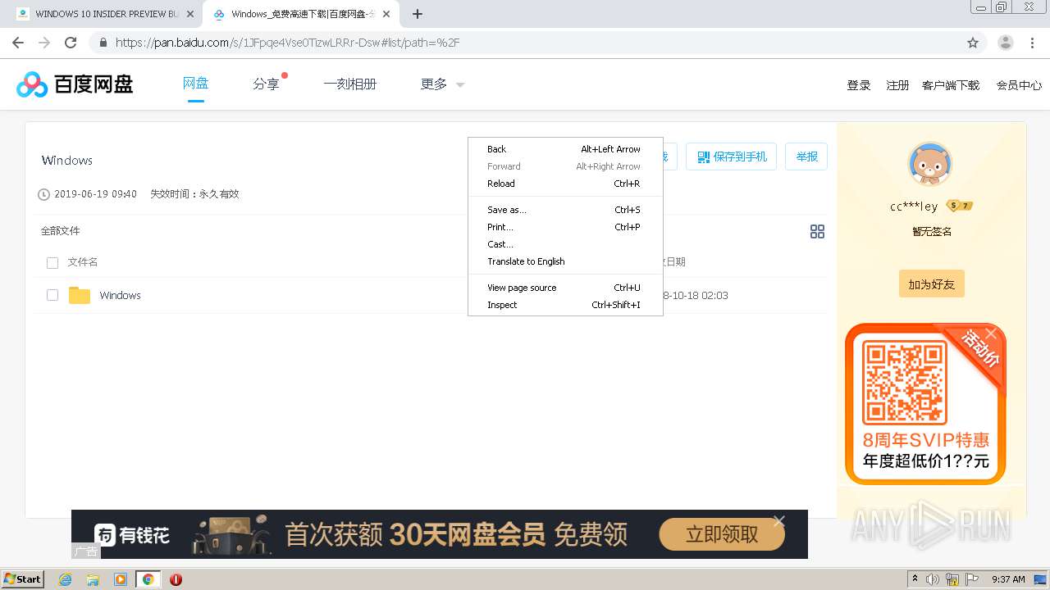Screen dimensions: 1050x590
Task: Tick the Windows folder checkbox
Action: tap(52, 295)
